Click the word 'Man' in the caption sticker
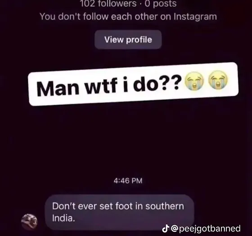Screen dimensions: 252x236 (58, 88)
